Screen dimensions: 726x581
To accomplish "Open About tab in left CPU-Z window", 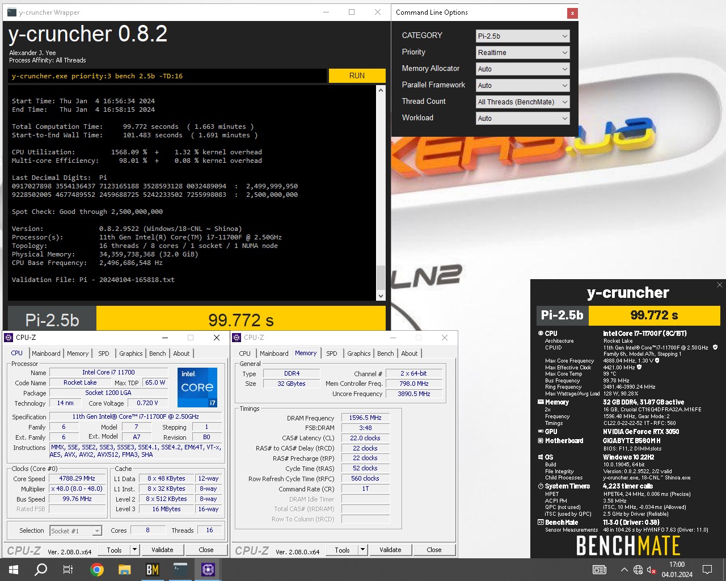I will click(x=181, y=353).
